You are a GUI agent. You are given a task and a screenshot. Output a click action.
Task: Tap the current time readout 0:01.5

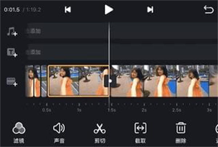(x=12, y=10)
